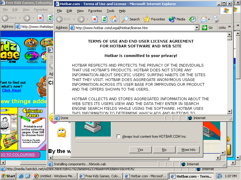The width and height of the screenshot is (241, 180).
Task: Click the confused smiley emoticon image
Action: coord(62,133)
